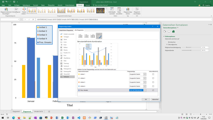The width and height of the screenshot is (213, 120).
Task: Open the Format ribbon tab
Action: tap(88, 5)
